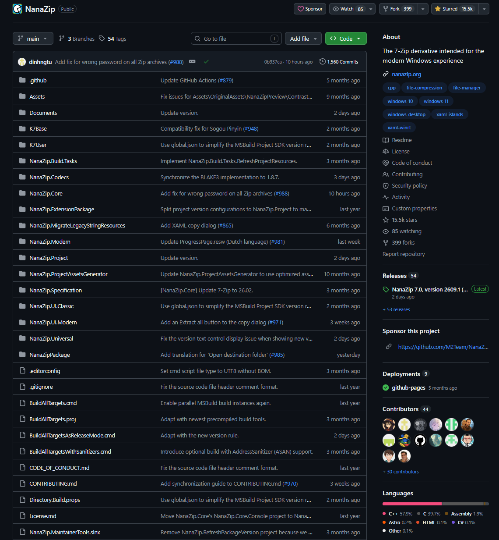Open the green Code dropdown
499x540 pixels.
(x=346, y=39)
